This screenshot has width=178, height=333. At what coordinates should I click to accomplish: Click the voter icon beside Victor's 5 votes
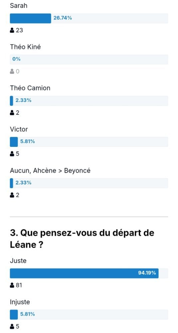[x=12, y=154]
